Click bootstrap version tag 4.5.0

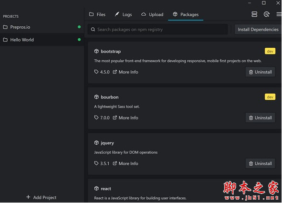pyautogui.click(x=102, y=72)
